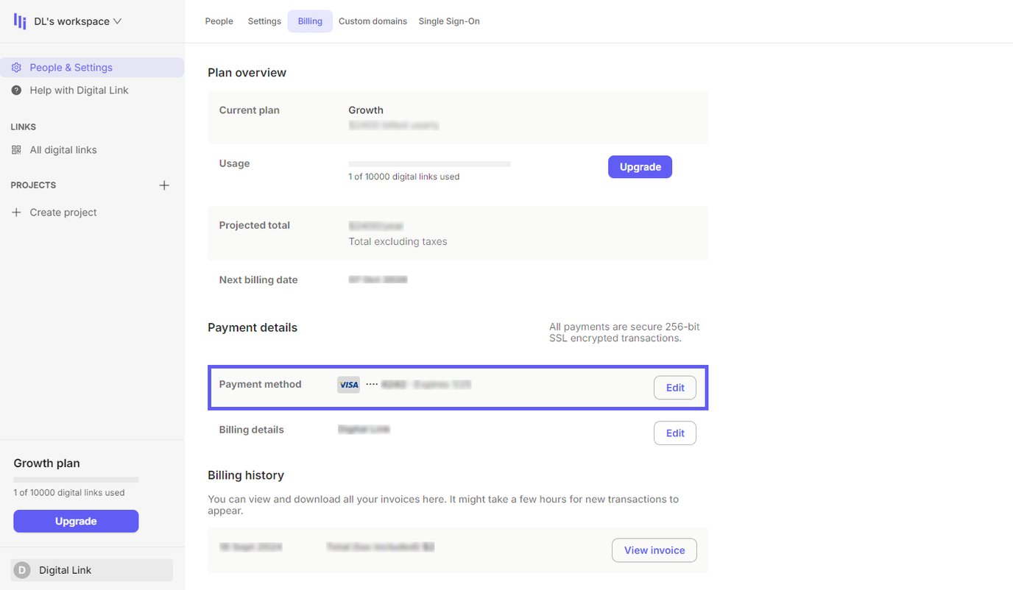Click the plus icon beside PROJECTS
Image resolution: width=1013 pixels, height=590 pixels.
[164, 185]
